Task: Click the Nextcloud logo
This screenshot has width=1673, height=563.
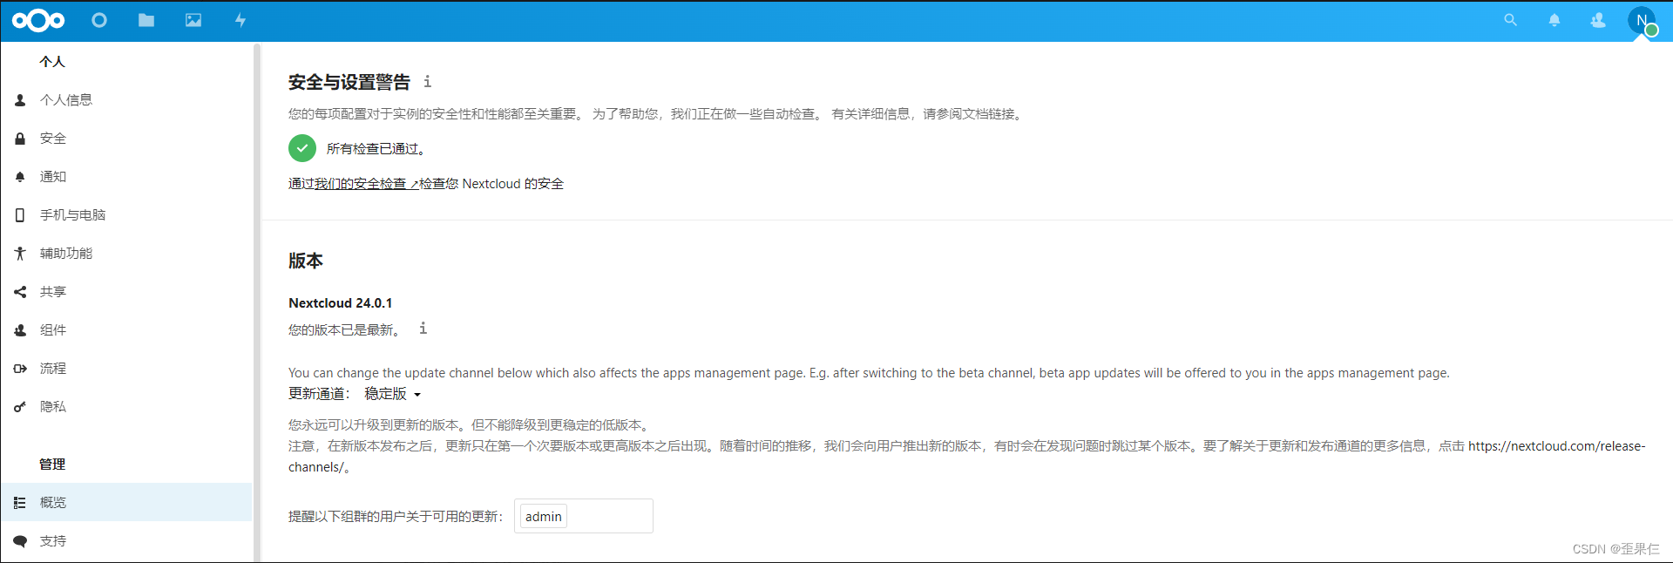Action: [x=38, y=20]
